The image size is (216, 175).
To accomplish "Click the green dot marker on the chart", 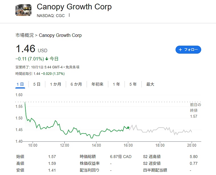I will [x=128, y=128].
